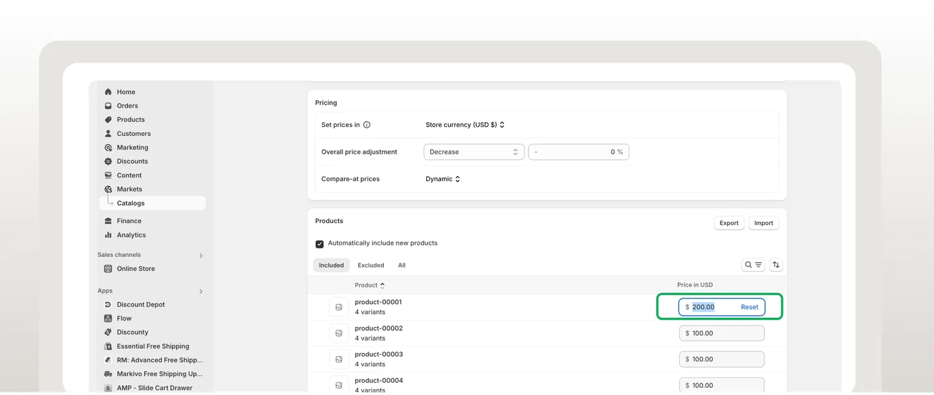The height and width of the screenshot is (395, 934).
Task: Open Store currency (USD $) dropdown
Action: coord(465,125)
